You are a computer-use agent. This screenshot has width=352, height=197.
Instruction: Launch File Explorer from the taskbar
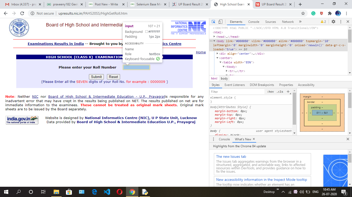tap(56, 192)
